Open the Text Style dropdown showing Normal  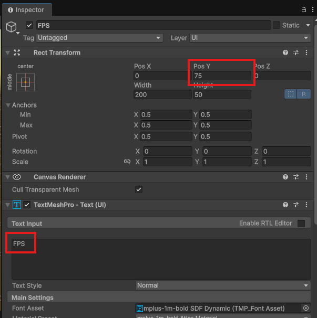[223, 285]
